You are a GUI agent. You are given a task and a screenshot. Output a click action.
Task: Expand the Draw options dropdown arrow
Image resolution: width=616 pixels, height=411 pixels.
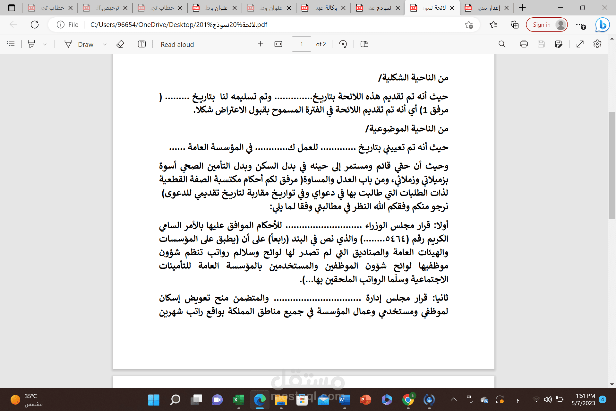coord(105,45)
